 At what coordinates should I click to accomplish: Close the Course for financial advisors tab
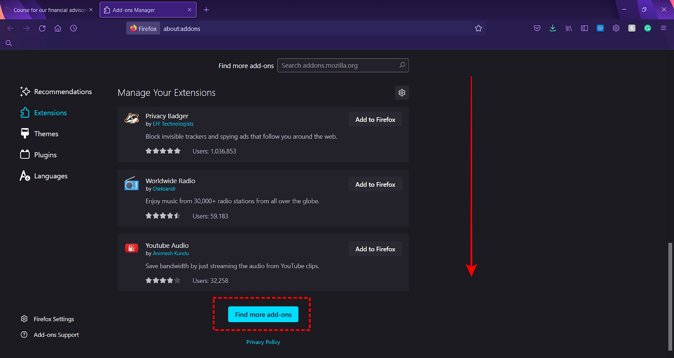[91, 10]
